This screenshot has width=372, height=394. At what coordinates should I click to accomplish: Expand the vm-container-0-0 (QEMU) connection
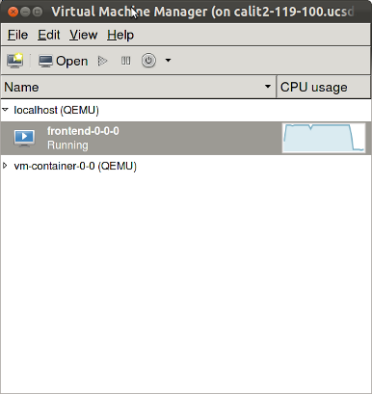pyautogui.click(x=5, y=166)
